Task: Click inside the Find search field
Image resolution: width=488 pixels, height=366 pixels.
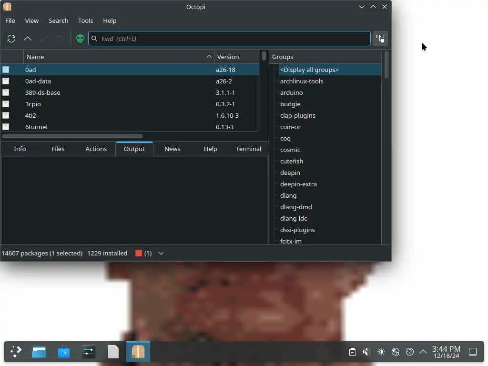Action: [229, 39]
